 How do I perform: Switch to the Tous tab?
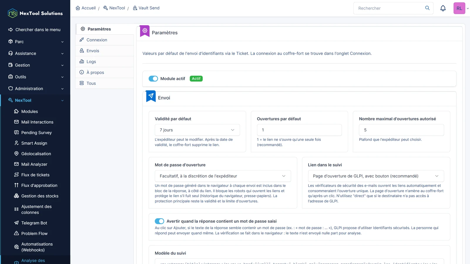[x=105, y=83]
